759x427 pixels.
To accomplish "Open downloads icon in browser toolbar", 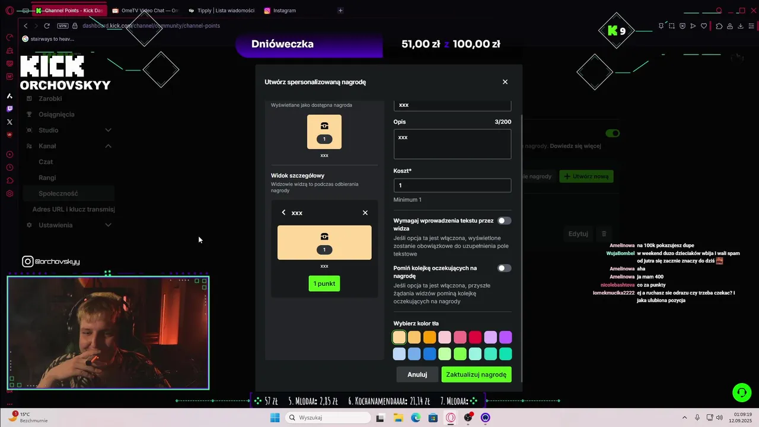I will tap(740, 26).
